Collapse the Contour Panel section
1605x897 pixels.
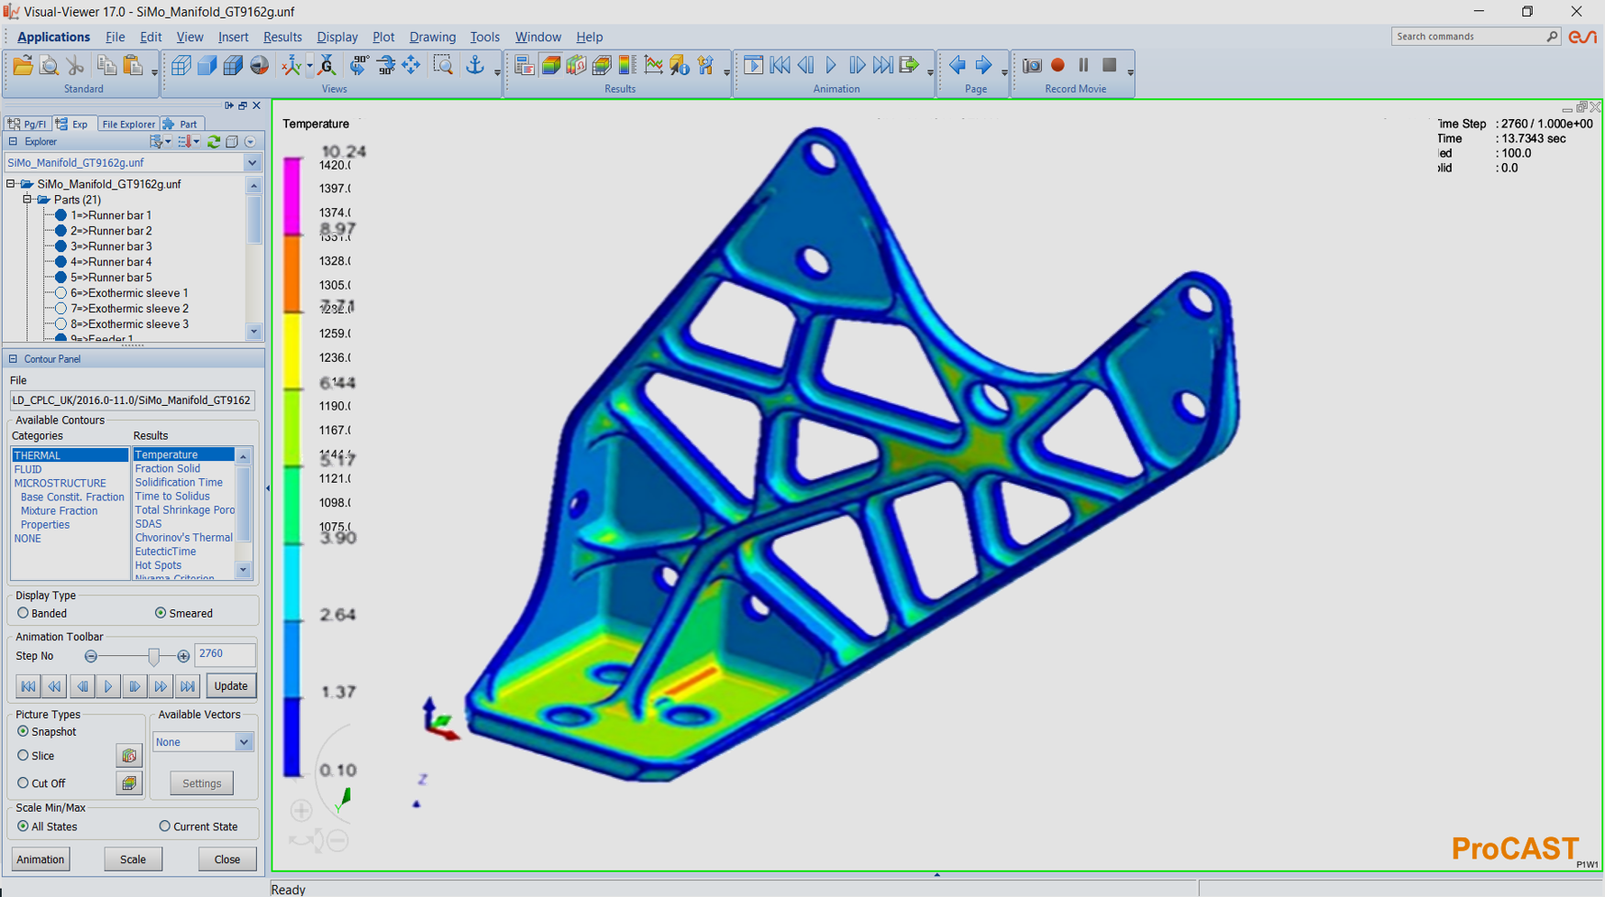tap(13, 359)
